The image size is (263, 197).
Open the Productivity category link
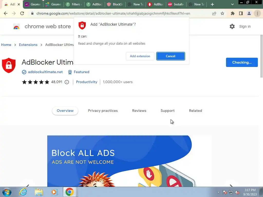[x=87, y=82]
